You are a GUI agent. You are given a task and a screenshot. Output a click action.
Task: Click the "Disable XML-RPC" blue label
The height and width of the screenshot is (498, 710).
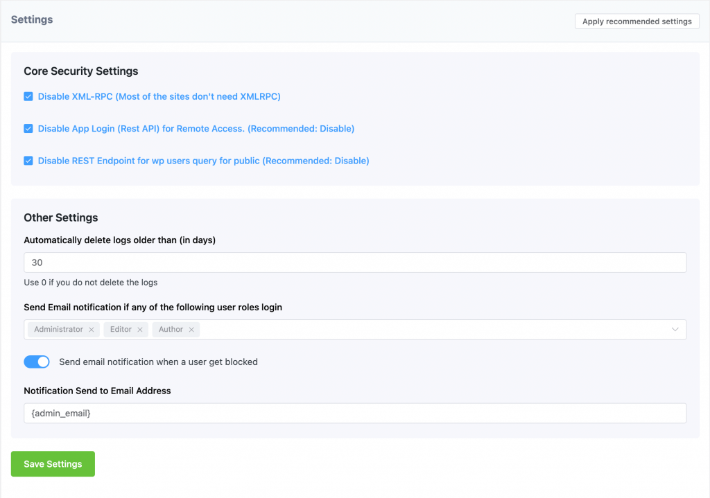[x=158, y=96]
